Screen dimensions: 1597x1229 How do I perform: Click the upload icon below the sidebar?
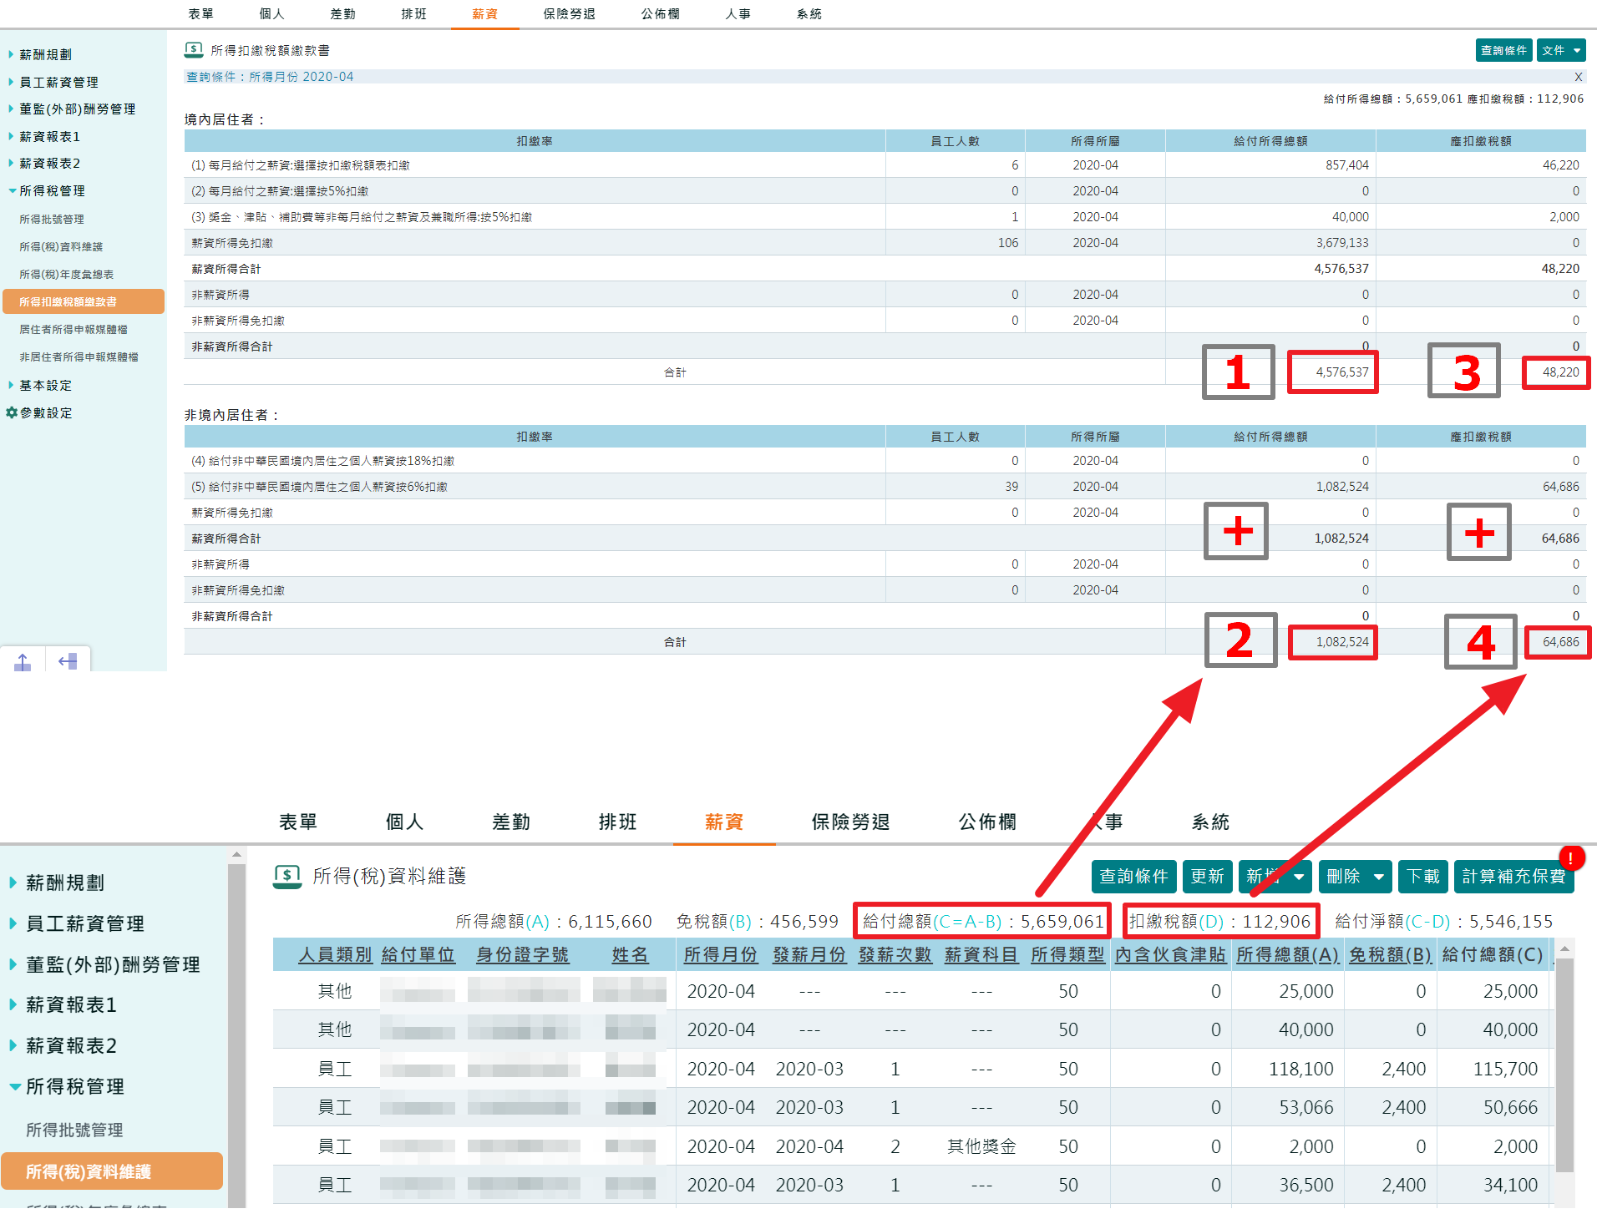pos(22,660)
